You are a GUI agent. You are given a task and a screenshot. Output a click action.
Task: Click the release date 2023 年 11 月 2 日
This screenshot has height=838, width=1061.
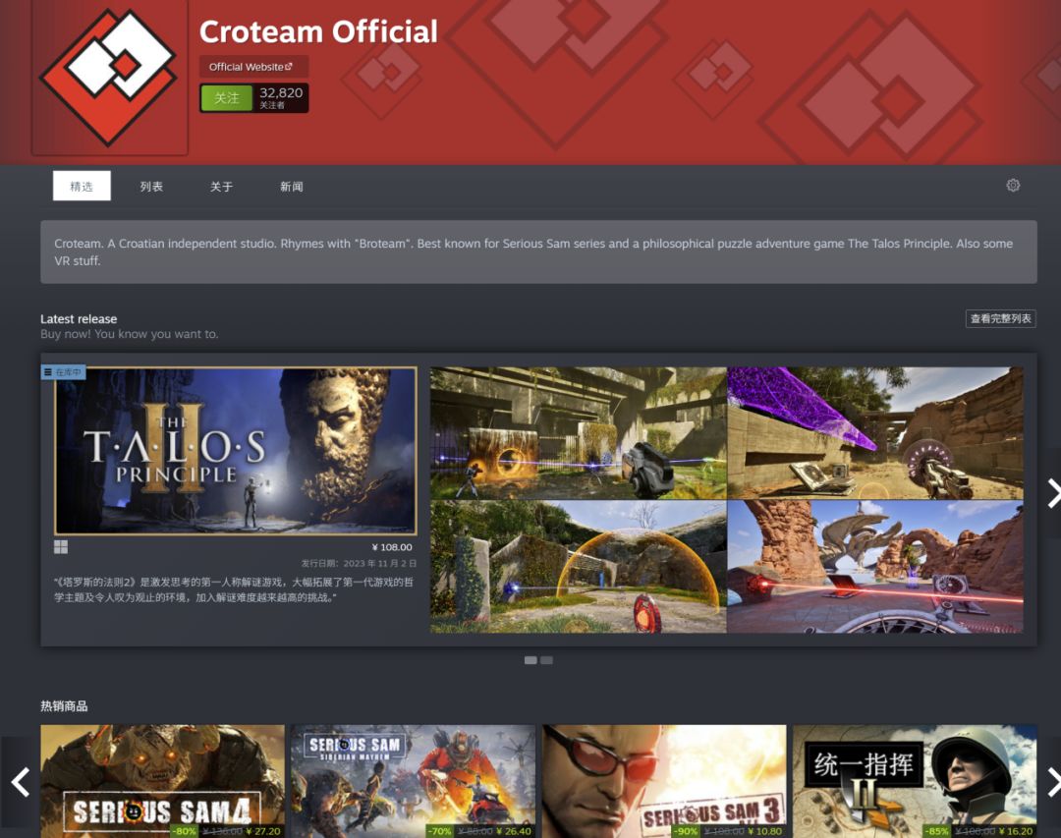359,563
